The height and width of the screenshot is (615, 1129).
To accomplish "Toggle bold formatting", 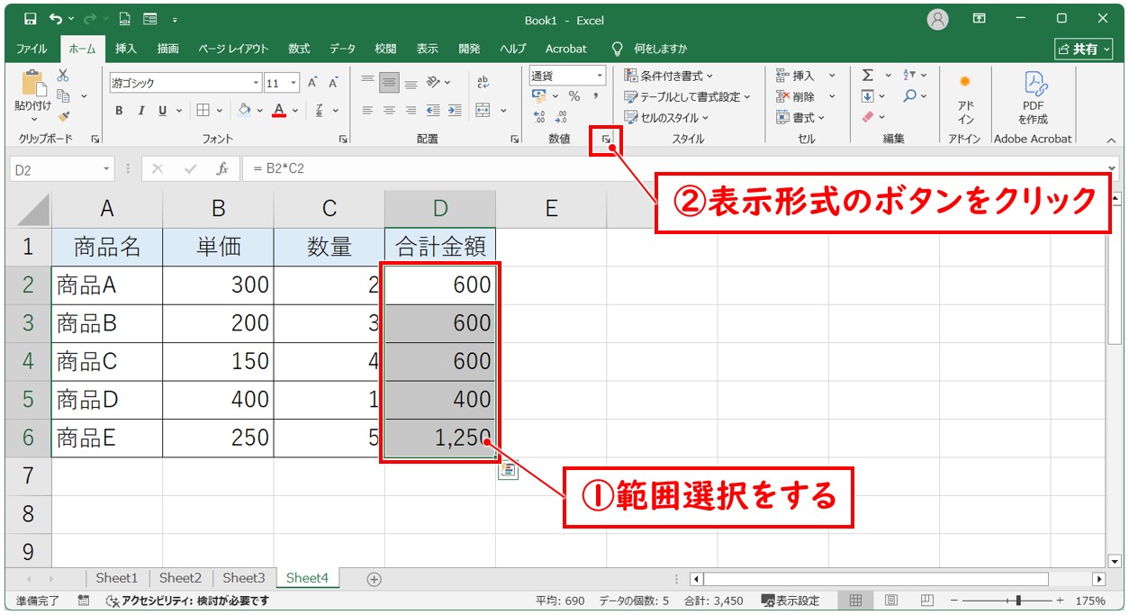I will click(118, 110).
